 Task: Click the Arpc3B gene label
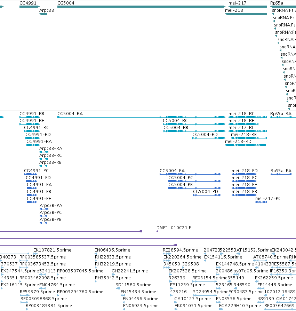[x=47, y=10]
